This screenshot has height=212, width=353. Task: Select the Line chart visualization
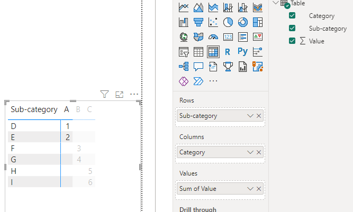coord(184,7)
